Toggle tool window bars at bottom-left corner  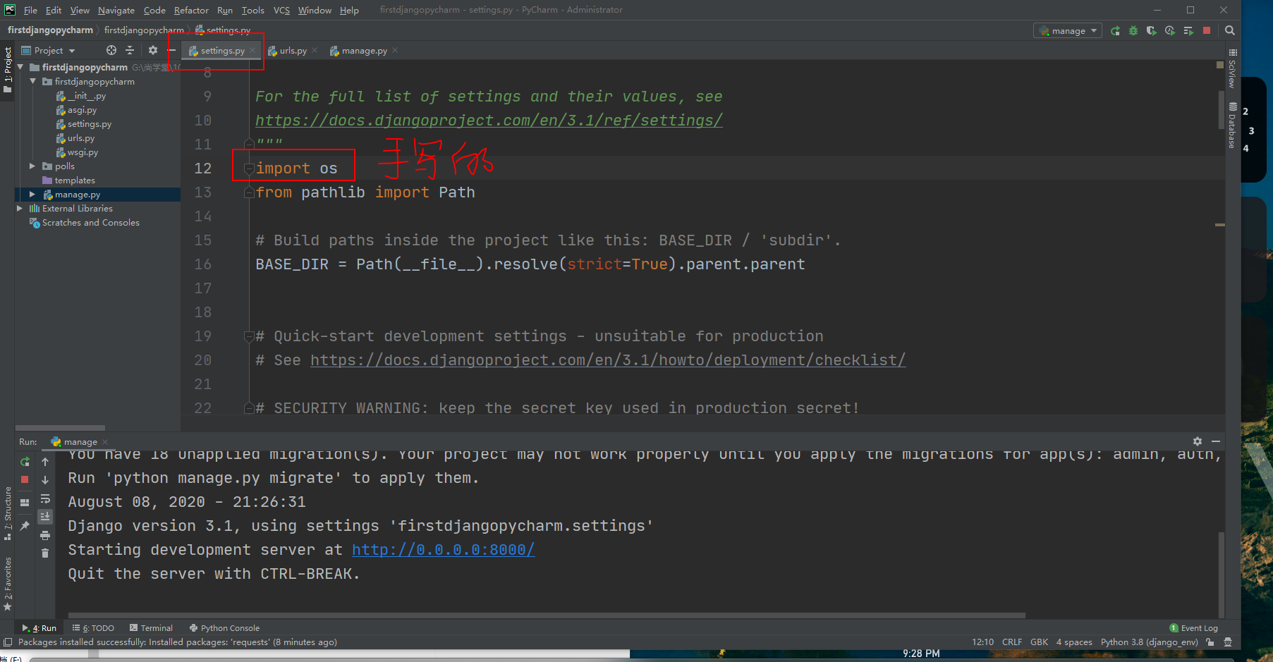point(8,642)
